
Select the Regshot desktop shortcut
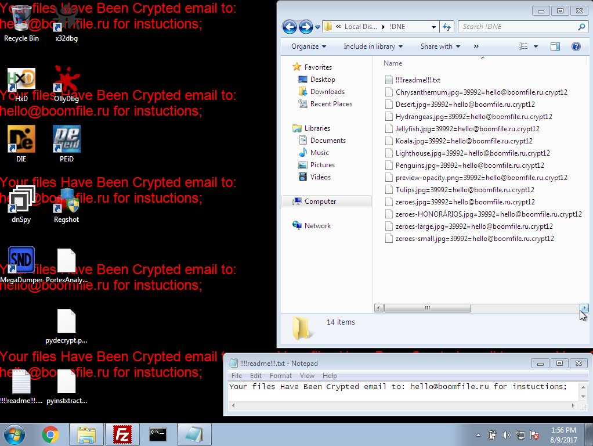67,205
